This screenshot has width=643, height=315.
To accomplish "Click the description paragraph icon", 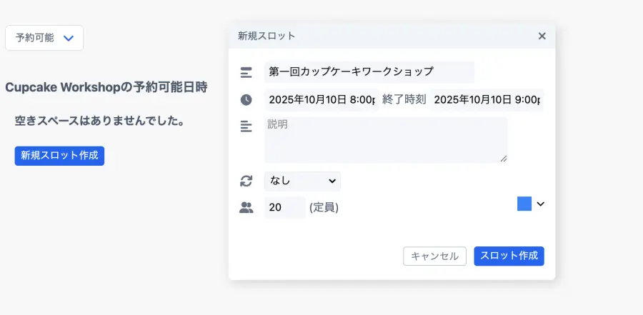I will pos(246,126).
